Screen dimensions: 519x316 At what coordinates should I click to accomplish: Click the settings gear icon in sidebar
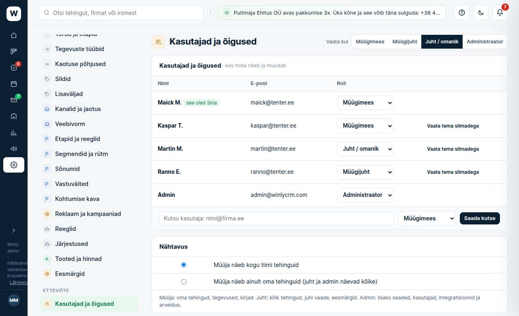coord(14,165)
